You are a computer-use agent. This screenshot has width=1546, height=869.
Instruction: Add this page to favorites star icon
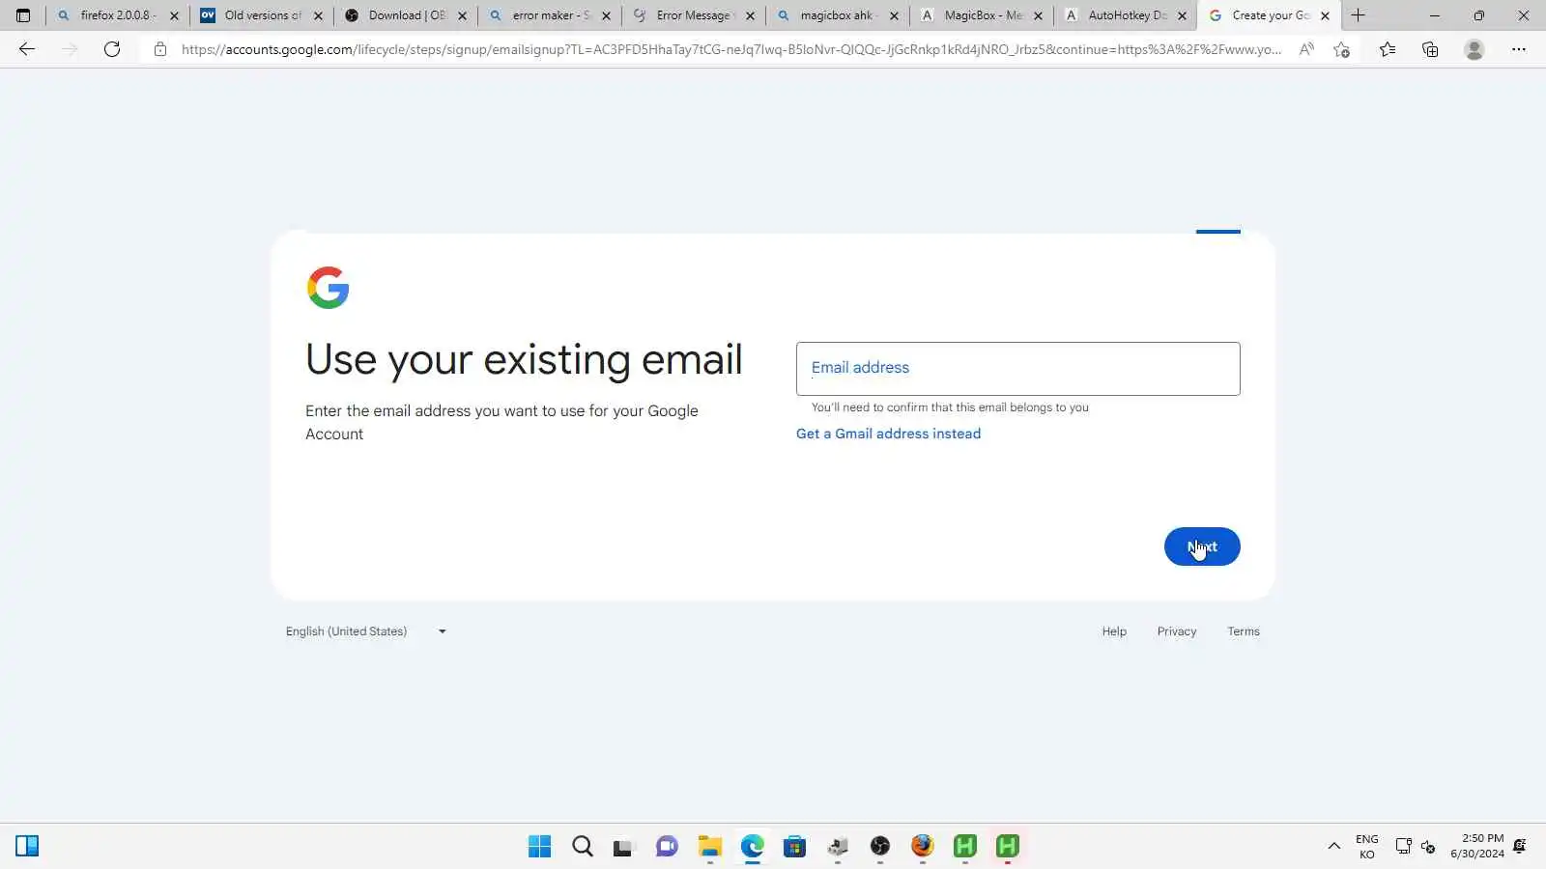coord(1341,49)
